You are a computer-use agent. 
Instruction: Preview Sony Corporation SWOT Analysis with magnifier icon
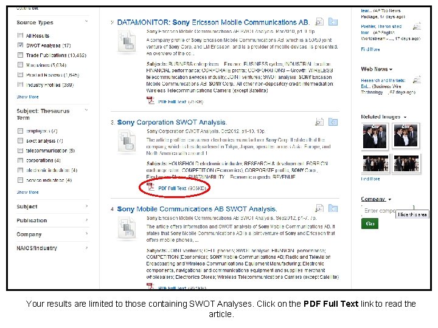click(x=319, y=122)
